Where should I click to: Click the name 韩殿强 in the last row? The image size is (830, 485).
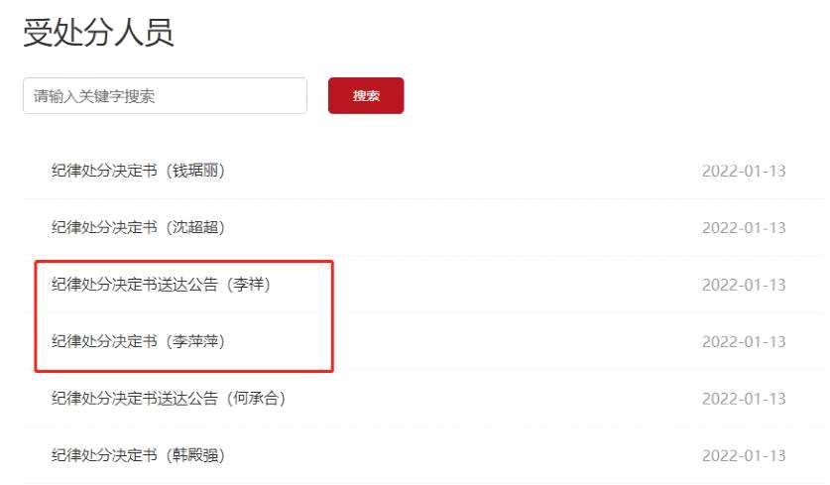tap(195, 455)
